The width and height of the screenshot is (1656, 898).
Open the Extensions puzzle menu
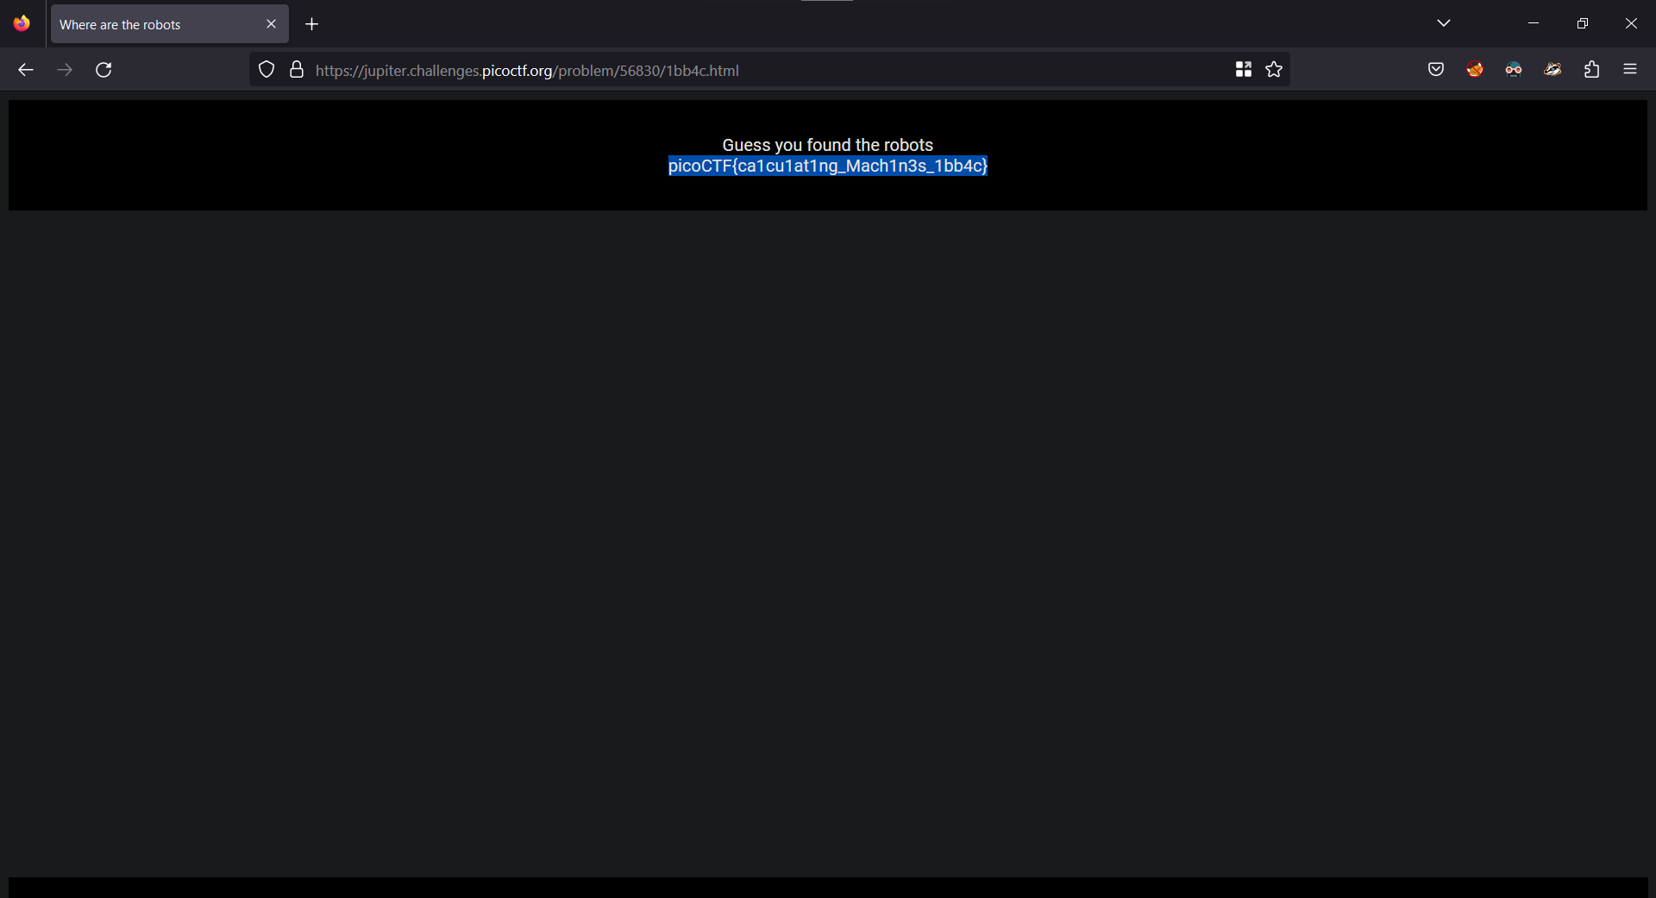pyautogui.click(x=1591, y=70)
